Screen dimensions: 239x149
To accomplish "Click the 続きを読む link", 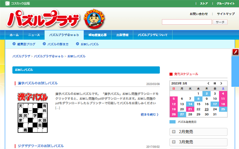I will (x=150, y=114).
